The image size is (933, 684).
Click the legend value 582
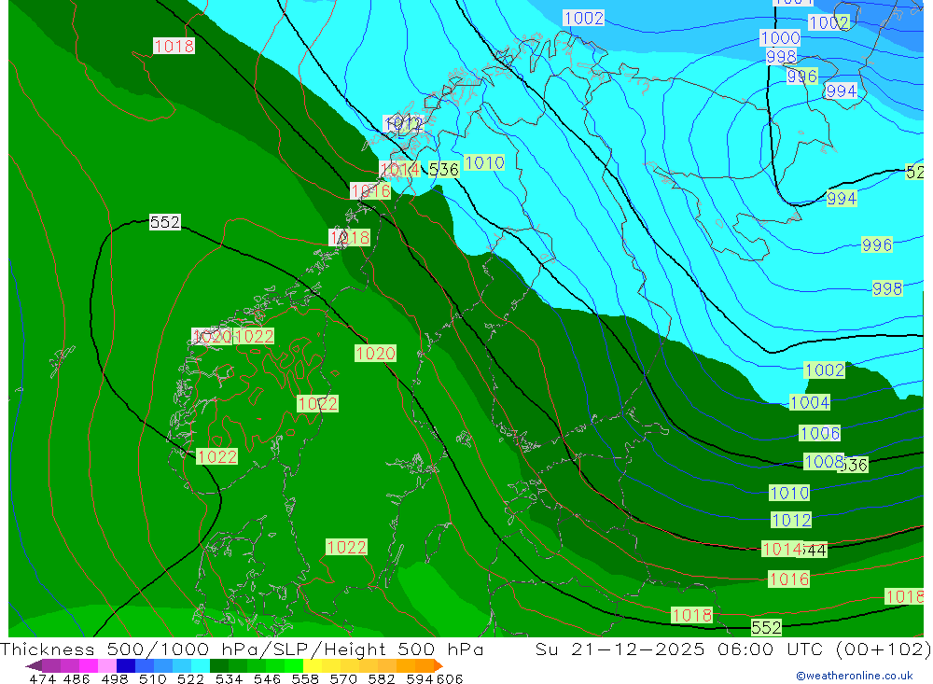[x=382, y=679]
